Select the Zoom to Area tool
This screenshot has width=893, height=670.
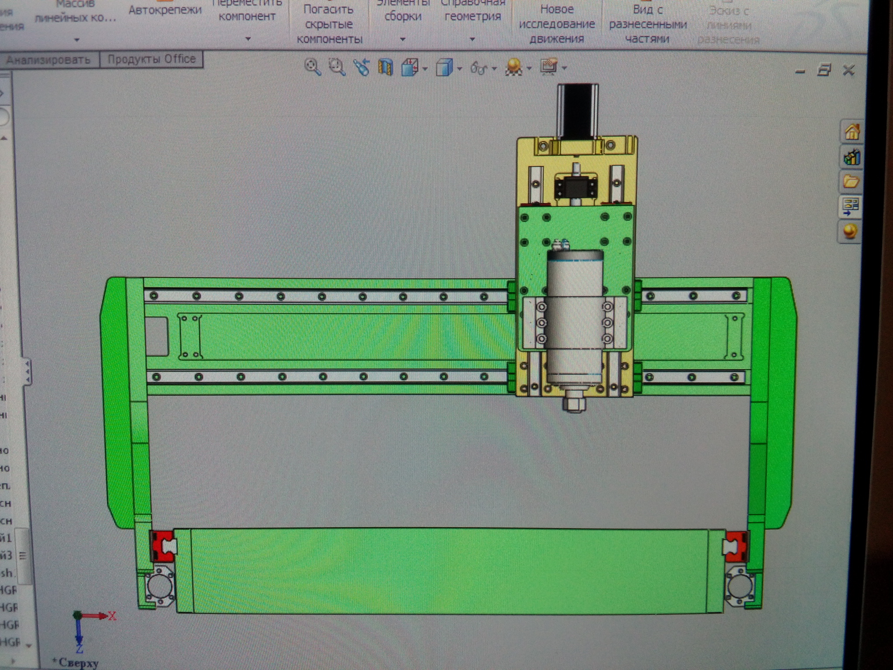click(x=337, y=67)
